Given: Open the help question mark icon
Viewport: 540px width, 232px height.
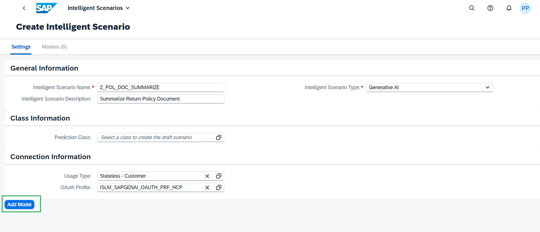Looking at the screenshot, I should (490, 8).
